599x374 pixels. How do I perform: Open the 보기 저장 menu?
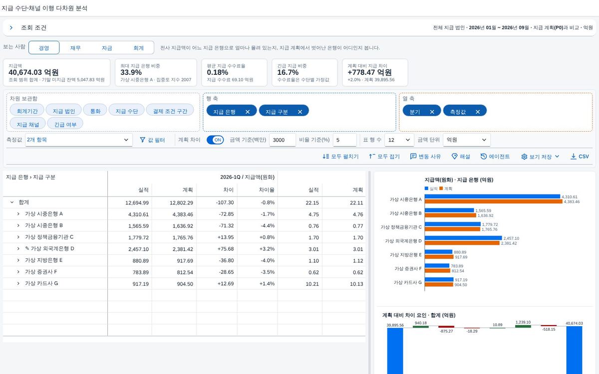(x=540, y=157)
